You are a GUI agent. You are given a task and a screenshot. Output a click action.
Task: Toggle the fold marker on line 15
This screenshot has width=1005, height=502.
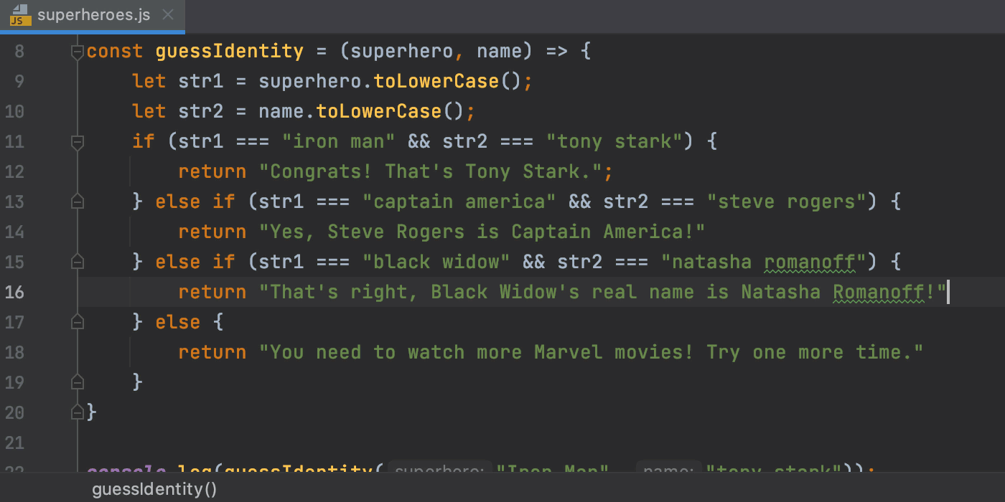[78, 262]
